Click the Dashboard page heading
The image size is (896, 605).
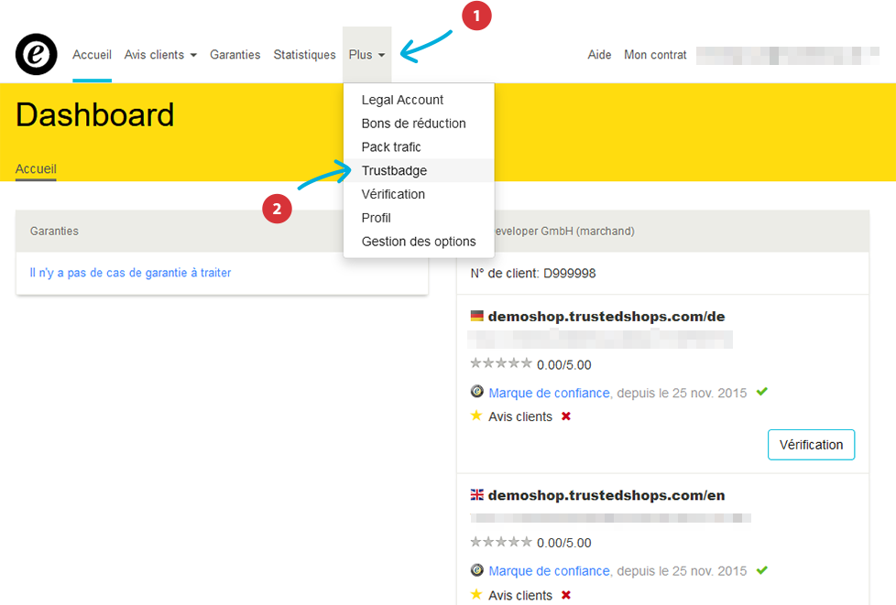point(95,114)
